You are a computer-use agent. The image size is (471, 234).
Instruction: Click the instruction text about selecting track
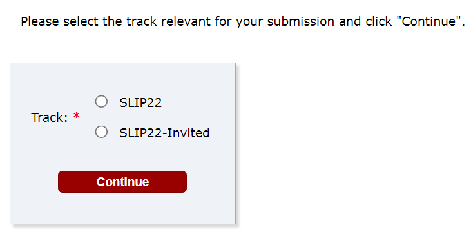click(x=243, y=22)
